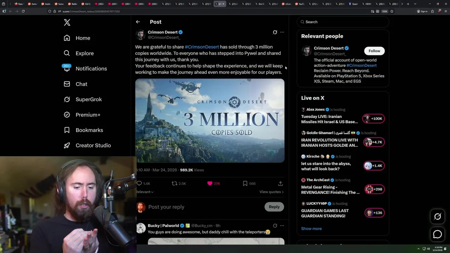Click #CrimsonDesert in the Relevant people bio

[x=361, y=65]
